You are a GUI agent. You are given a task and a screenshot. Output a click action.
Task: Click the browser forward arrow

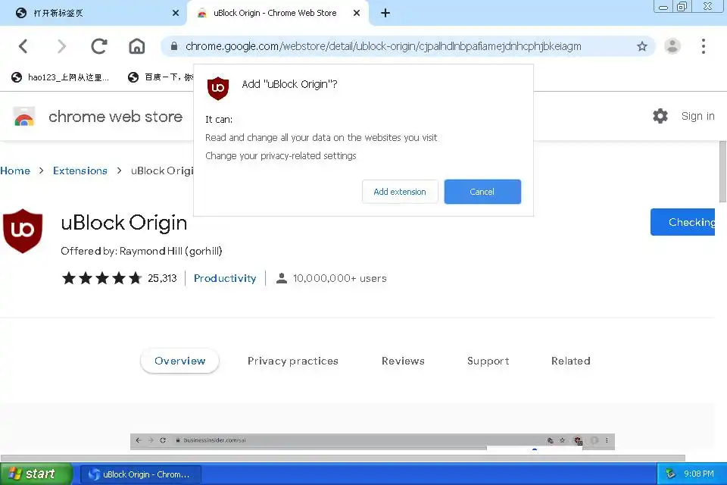tap(61, 46)
